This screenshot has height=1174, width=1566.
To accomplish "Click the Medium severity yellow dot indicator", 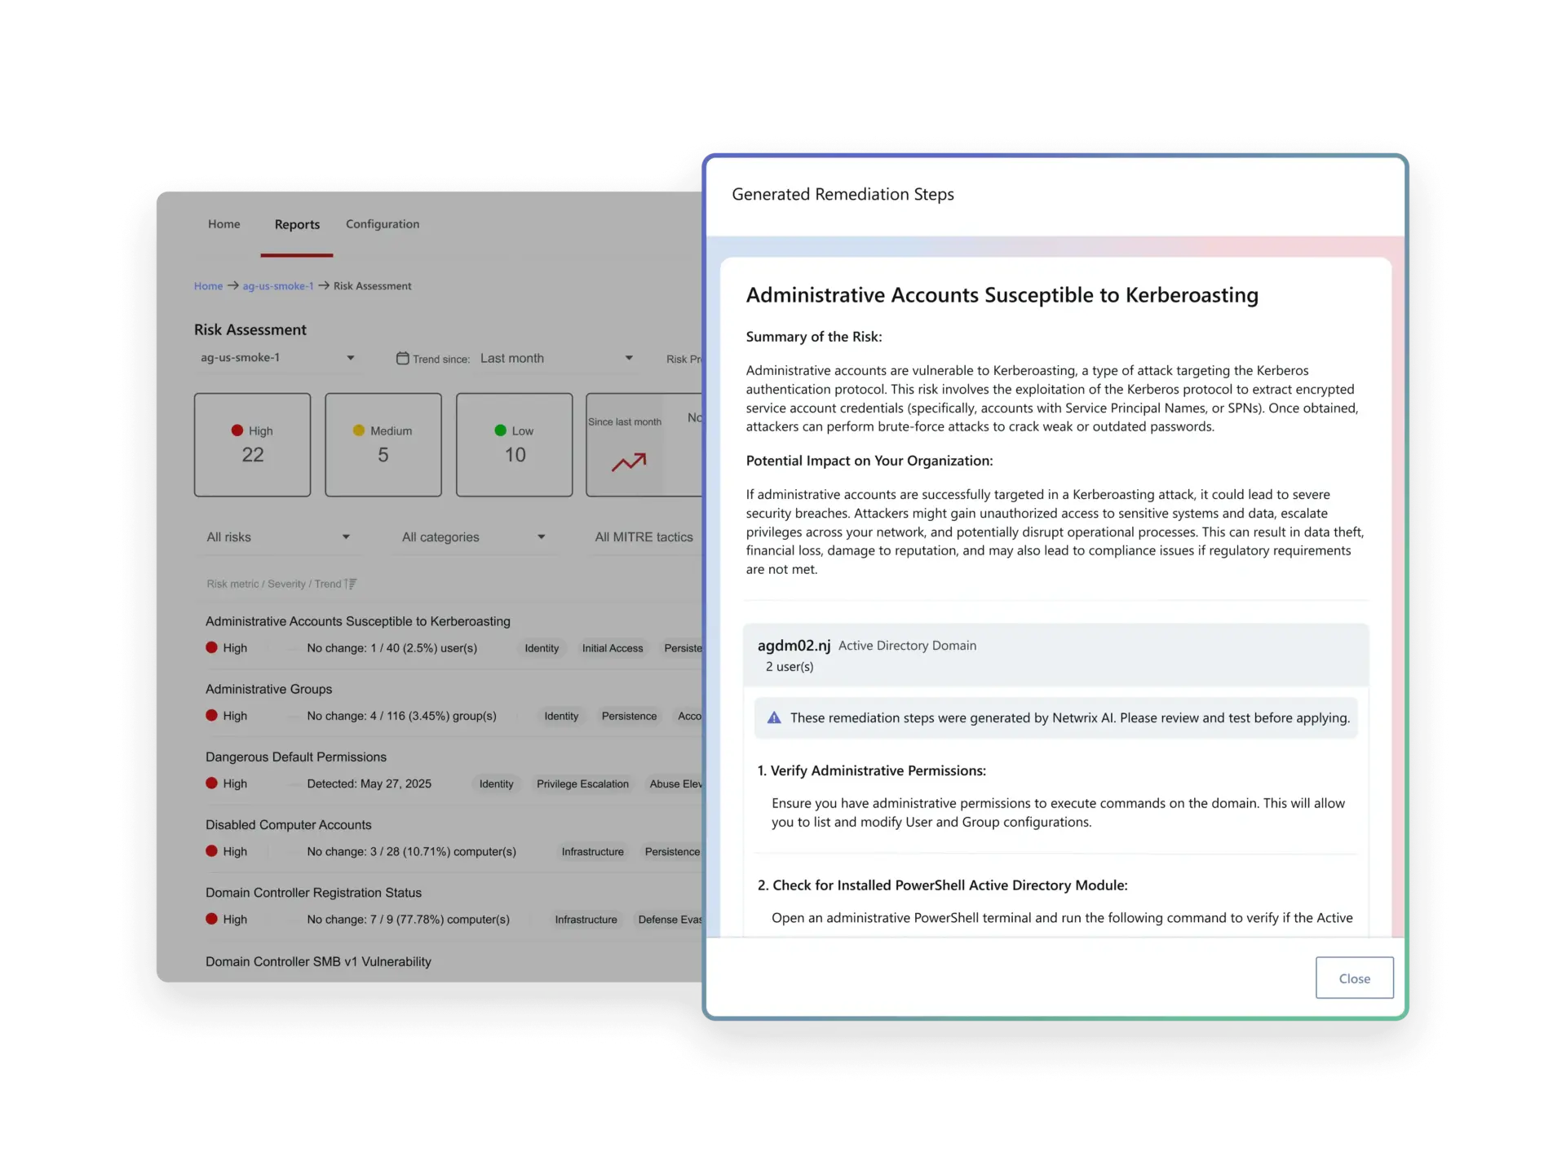I will [361, 430].
